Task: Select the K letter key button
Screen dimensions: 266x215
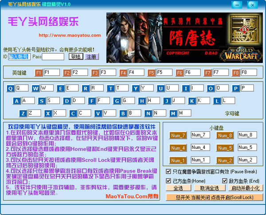Action: [192, 101]
